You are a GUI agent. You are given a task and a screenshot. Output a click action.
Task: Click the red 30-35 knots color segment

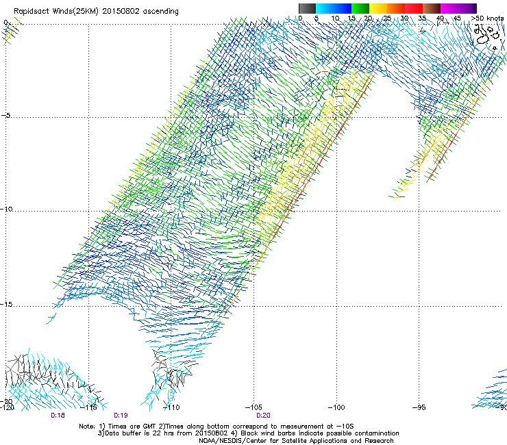(x=414, y=8)
